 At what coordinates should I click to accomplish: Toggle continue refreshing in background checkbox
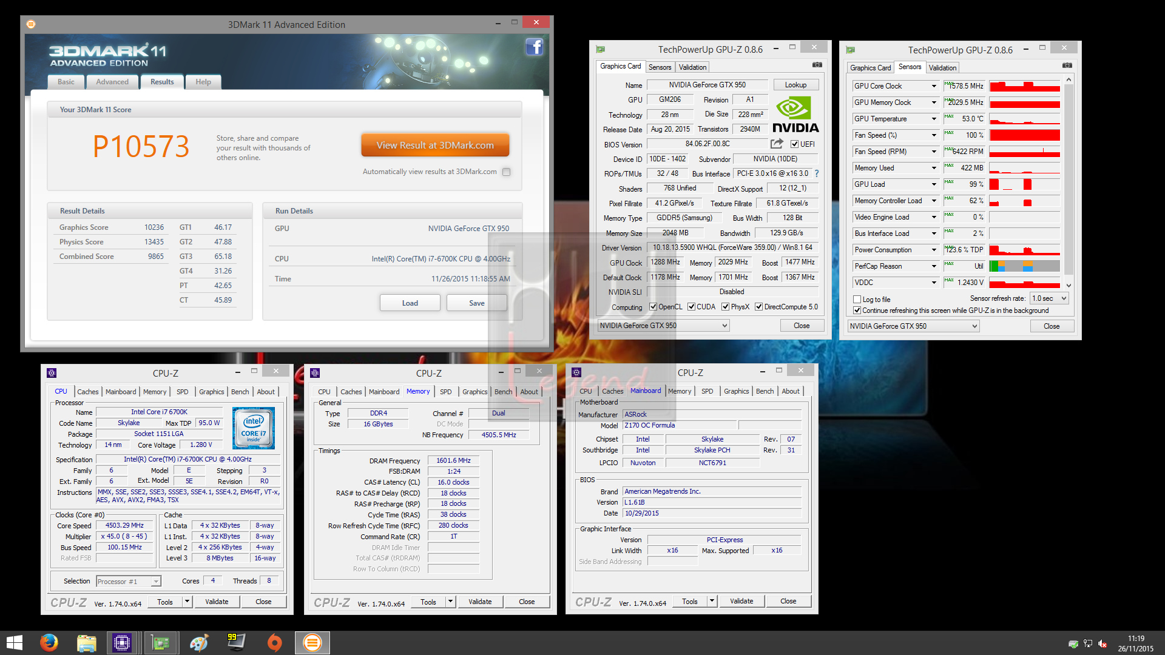click(857, 311)
